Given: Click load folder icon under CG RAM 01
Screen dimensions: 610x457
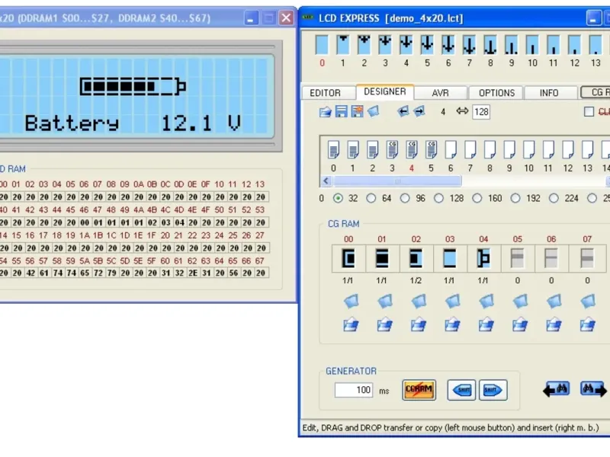Looking at the screenshot, I should click(x=385, y=324).
